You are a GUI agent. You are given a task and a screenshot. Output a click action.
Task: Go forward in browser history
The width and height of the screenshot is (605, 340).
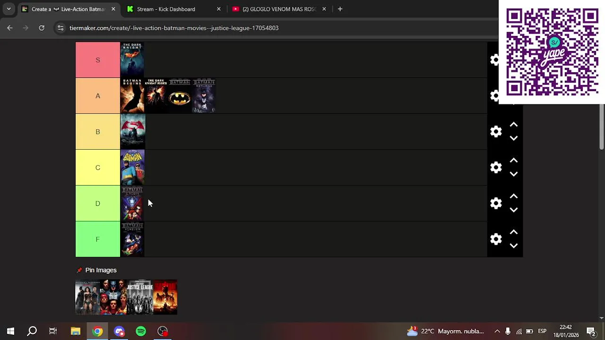(x=26, y=28)
